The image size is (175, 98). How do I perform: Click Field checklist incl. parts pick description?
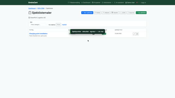pyautogui.click(x=38, y=36)
